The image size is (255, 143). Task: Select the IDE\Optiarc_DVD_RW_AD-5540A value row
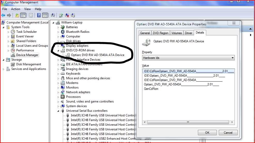pyautogui.click(x=184, y=76)
